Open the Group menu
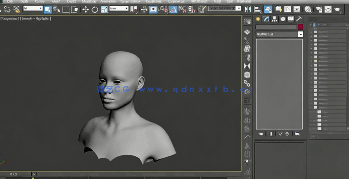 point(40,1)
